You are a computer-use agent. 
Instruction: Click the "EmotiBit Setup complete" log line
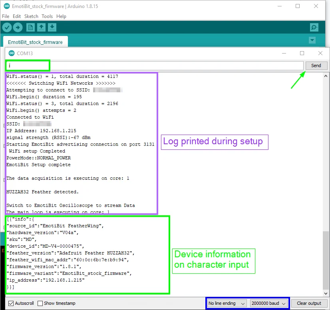tap(38, 165)
